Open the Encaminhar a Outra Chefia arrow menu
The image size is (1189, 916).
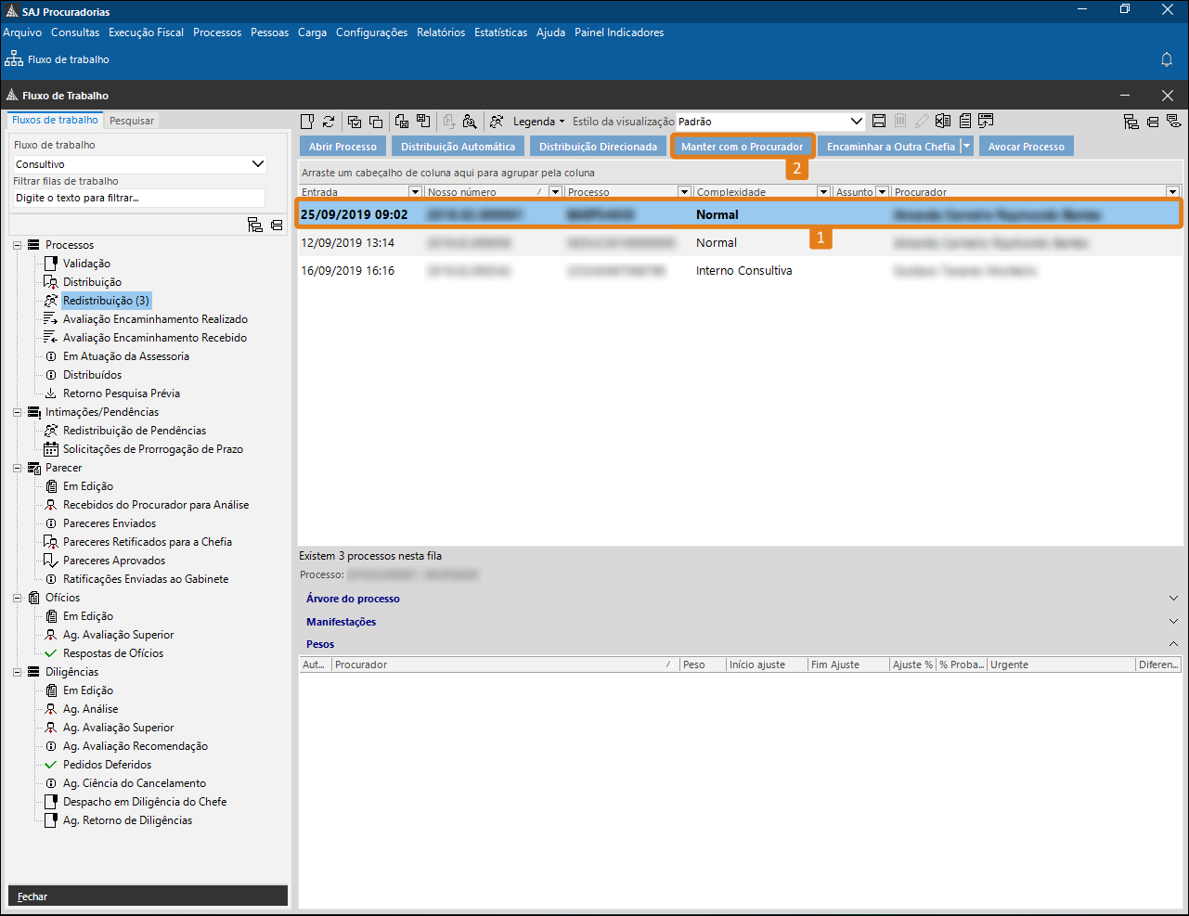tap(967, 147)
